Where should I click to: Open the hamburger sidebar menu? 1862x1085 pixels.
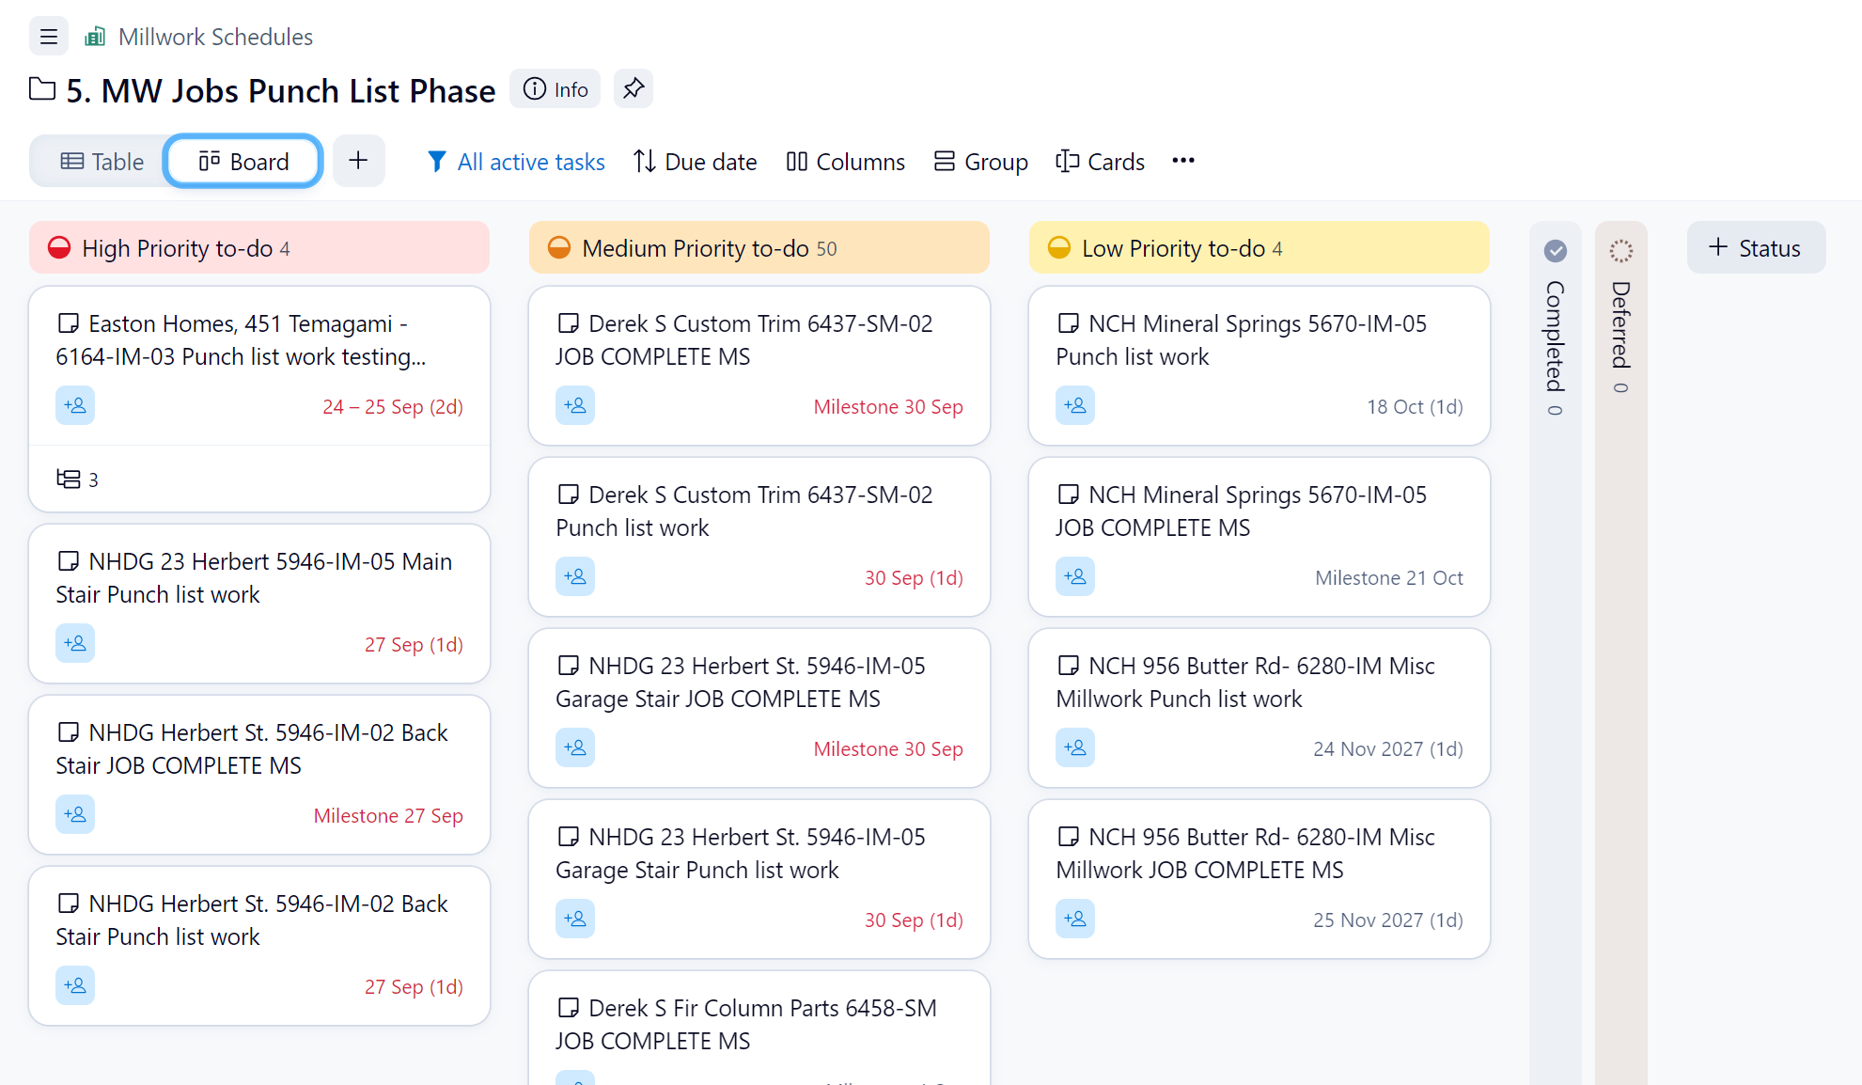(x=49, y=37)
